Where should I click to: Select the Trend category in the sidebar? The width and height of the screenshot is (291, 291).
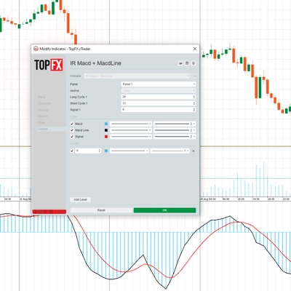point(41,97)
